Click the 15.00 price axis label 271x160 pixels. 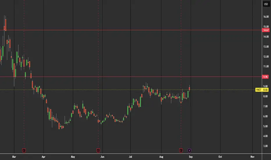266,27
